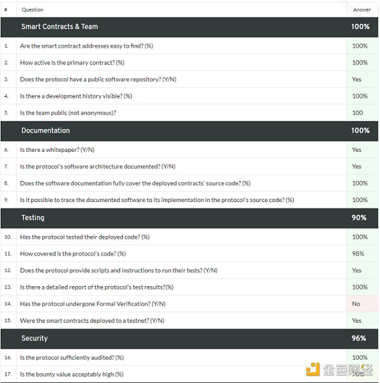
Task: Click the 98% code coverage answer cell
Action: pos(358,254)
